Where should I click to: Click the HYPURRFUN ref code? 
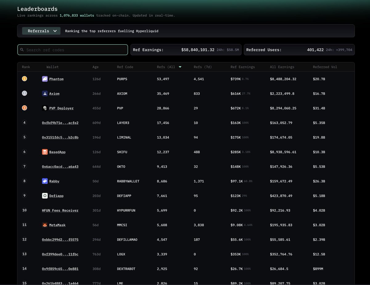(126, 211)
